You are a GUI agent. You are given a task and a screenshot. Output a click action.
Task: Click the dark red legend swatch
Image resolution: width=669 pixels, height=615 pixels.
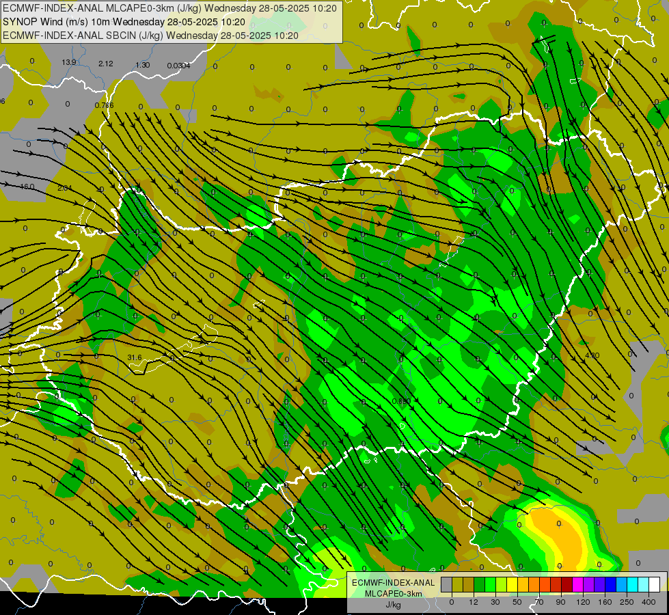coord(567,584)
